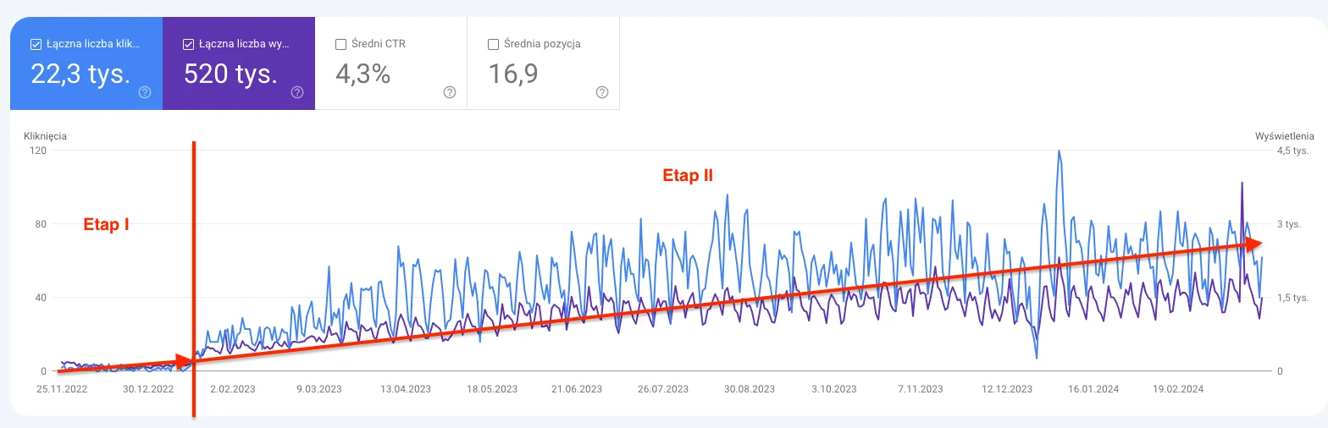Click the highest peak of the blue line
Viewport: 1328px width, 428px height.
[1059, 152]
